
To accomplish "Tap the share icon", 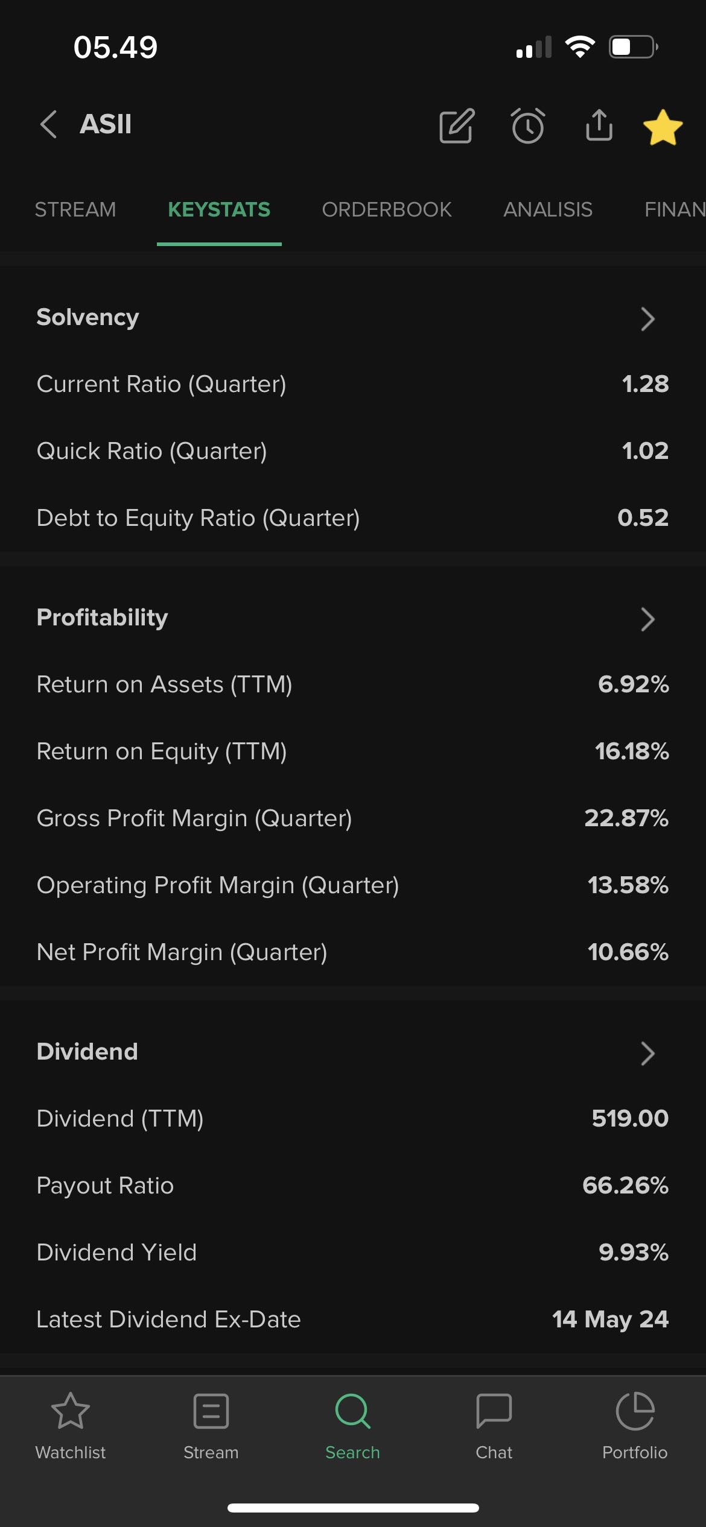I will [599, 125].
